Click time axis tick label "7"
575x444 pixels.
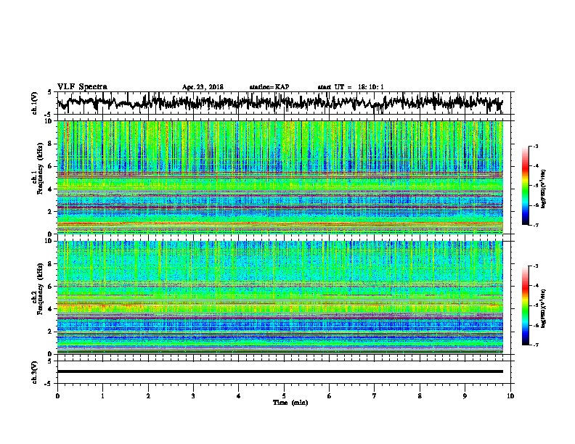(375, 395)
